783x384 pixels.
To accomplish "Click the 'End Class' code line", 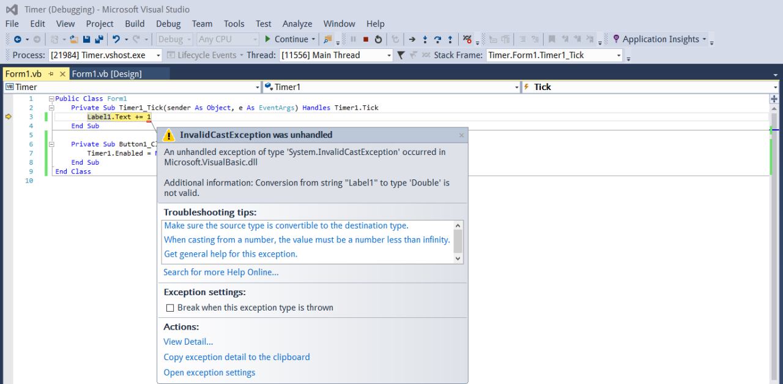I will tap(73, 171).
